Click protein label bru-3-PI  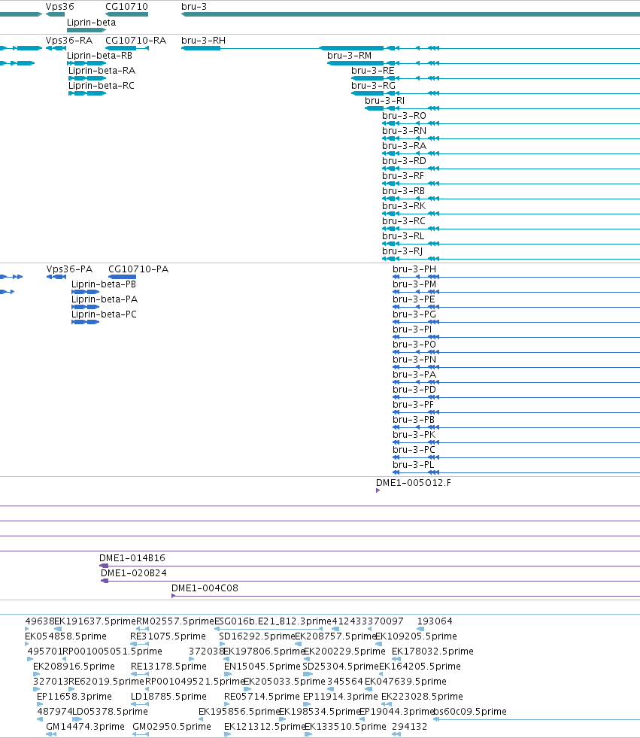[412, 330]
